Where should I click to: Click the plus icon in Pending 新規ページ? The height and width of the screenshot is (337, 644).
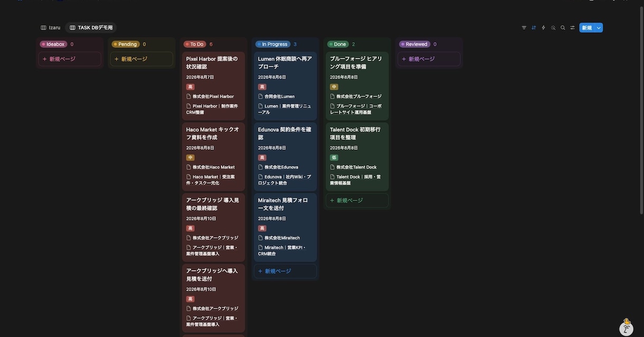pyautogui.click(x=117, y=59)
